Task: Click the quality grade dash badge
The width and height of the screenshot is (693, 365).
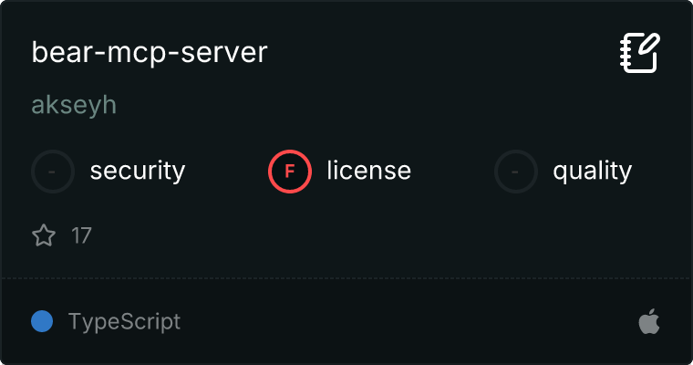Action: 516,171
